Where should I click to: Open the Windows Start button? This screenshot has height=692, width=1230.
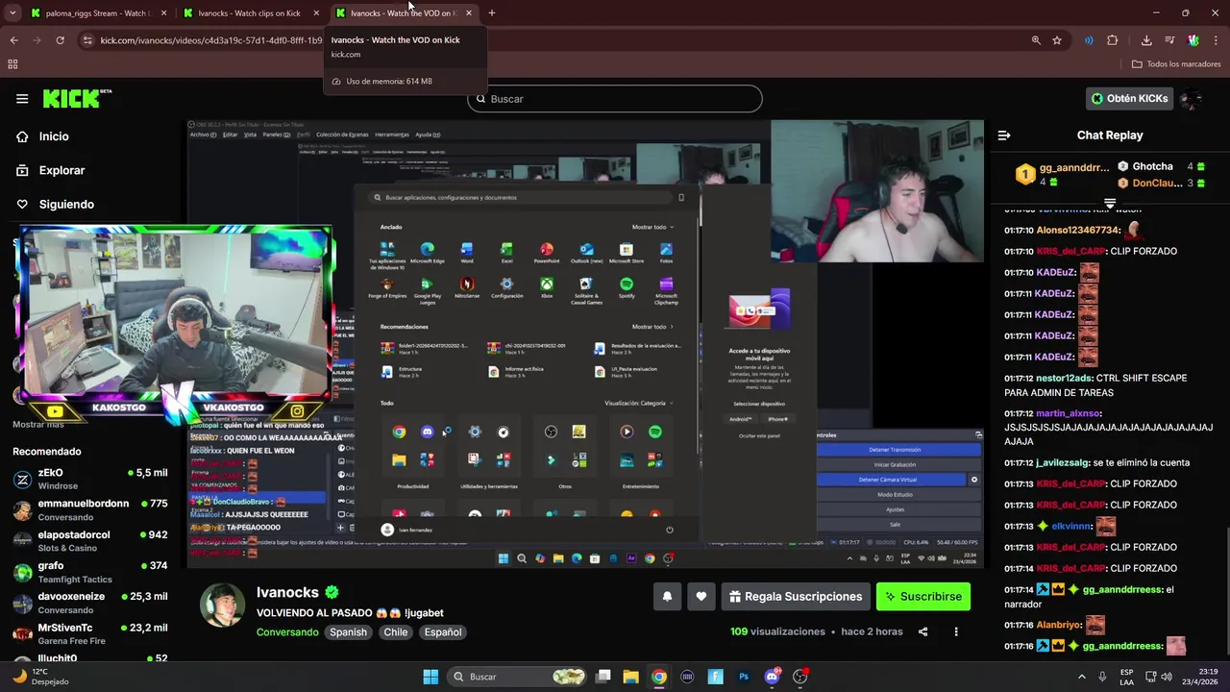(x=430, y=677)
